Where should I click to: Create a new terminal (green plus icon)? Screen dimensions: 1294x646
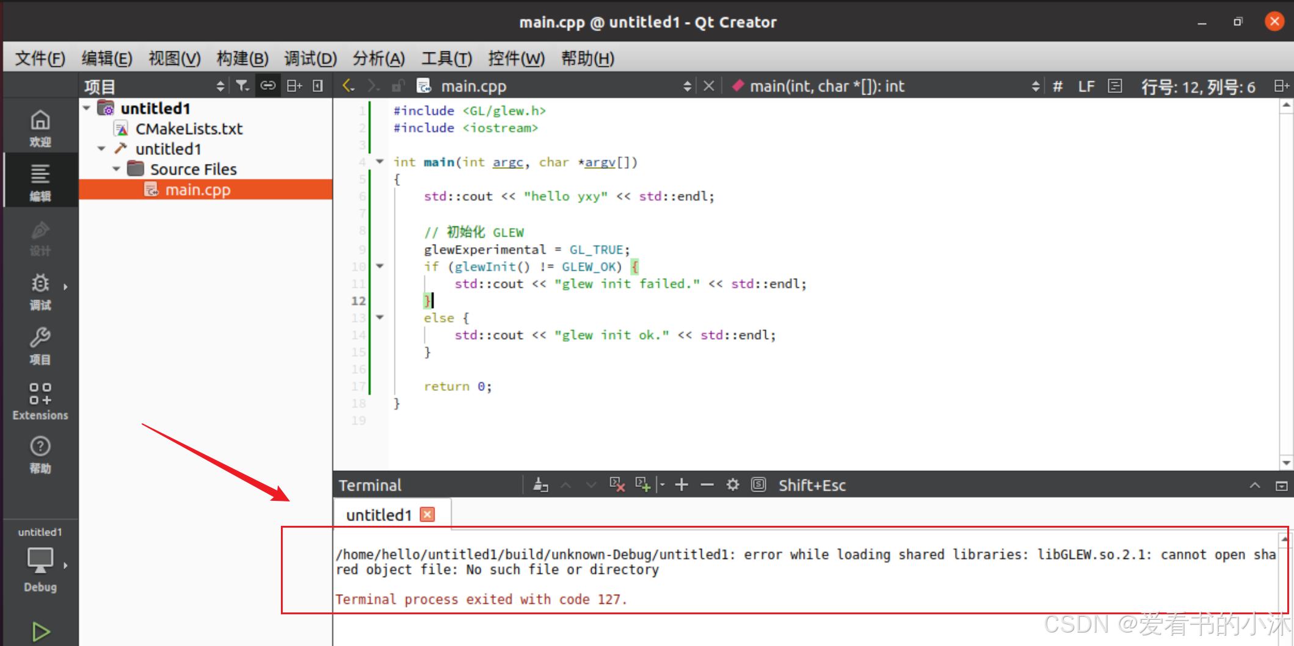click(642, 485)
